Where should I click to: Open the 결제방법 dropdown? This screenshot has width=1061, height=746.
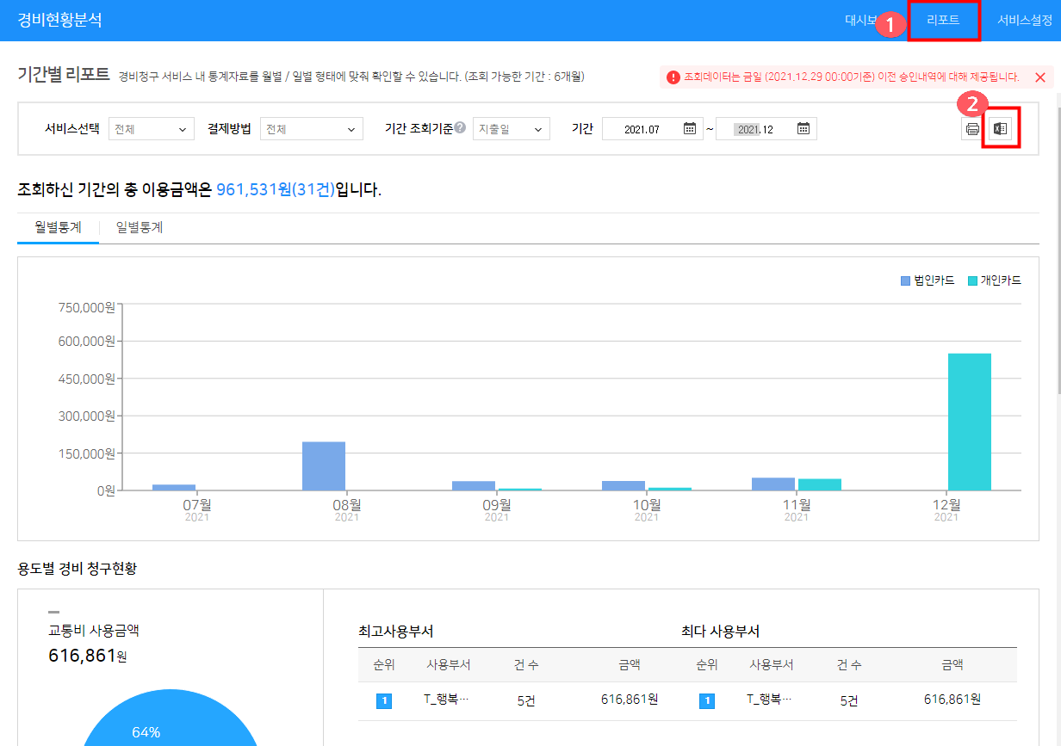coord(312,129)
